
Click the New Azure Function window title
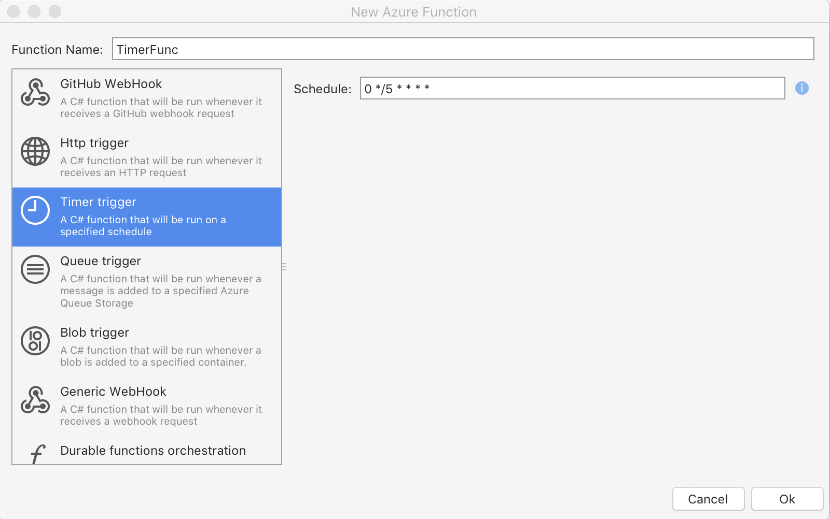[x=413, y=12]
